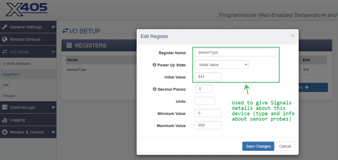
Task: Click the Register Name text field
Action: tap(235, 52)
